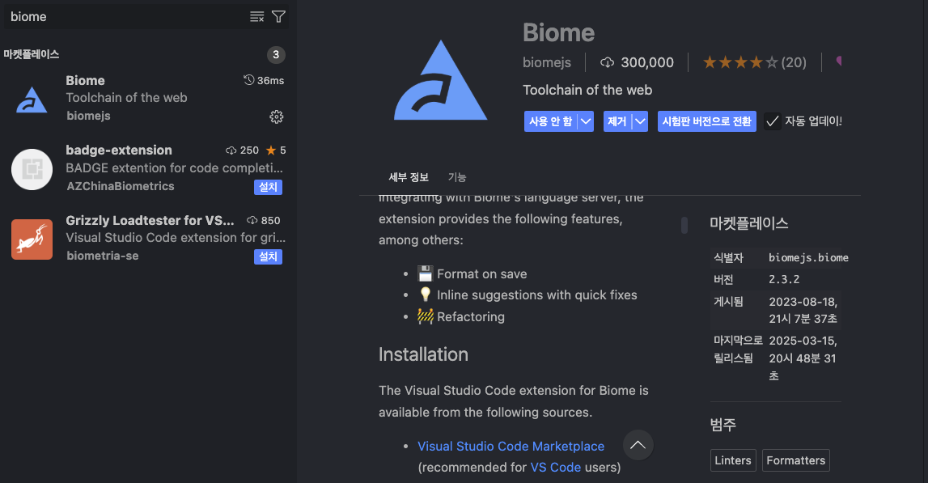Open the Manage gear icon on Biome entry
The height and width of the screenshot is (483, 928).
coord(277,117)
